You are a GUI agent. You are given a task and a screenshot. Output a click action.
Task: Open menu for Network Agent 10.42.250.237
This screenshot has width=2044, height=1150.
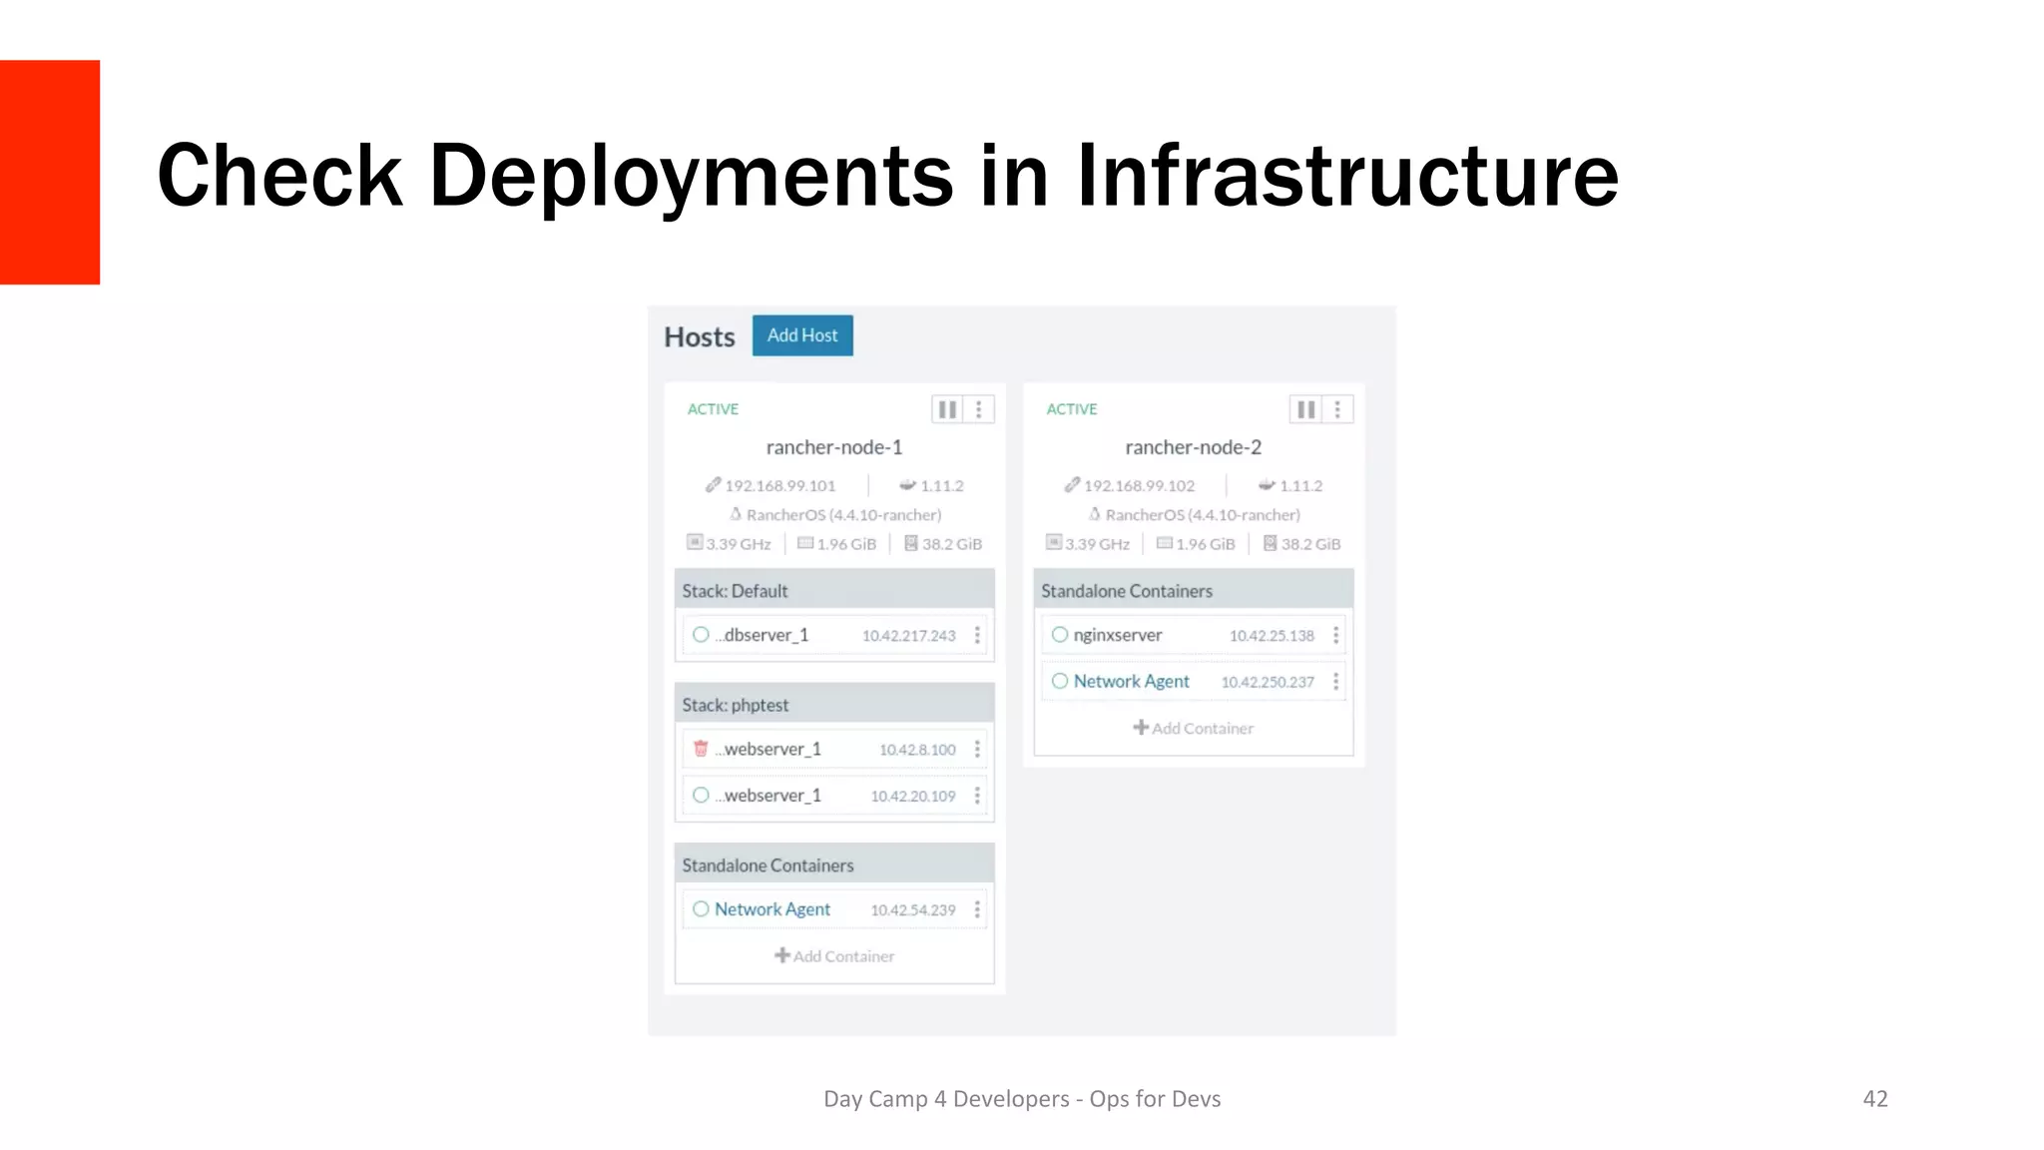pos(1336,682)
